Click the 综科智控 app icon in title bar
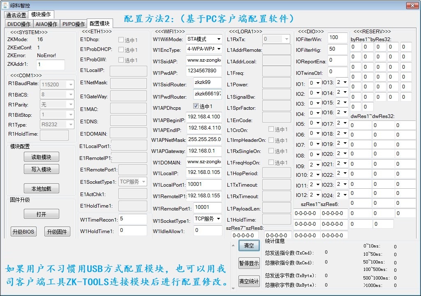 click(x=5, y=5)
